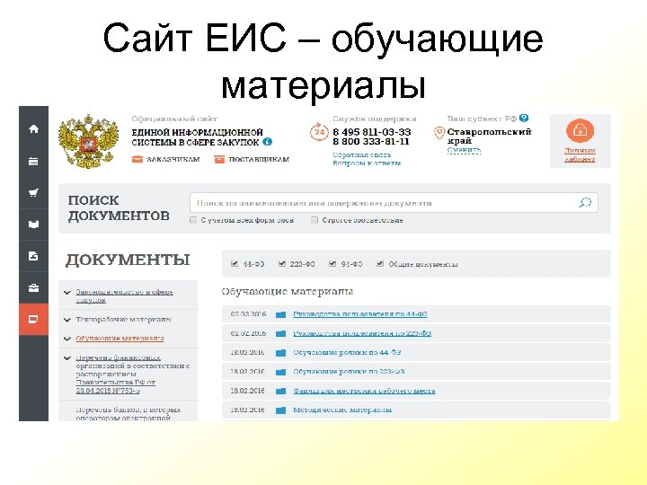Screen dimensions: 647x485
Task: Click phone number 8 800 333-81-11
Action: (x=371, y=142)
